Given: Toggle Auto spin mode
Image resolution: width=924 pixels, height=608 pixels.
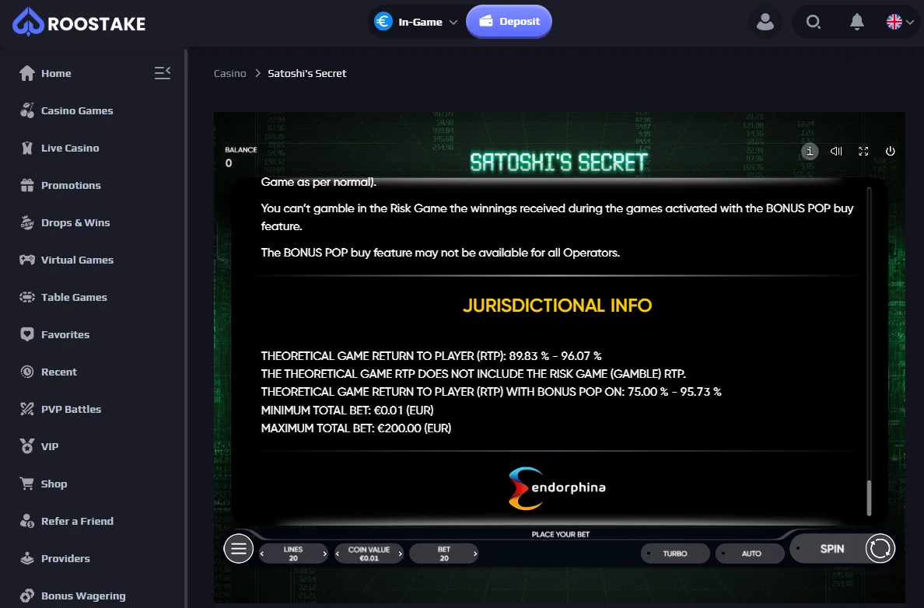Looking at the screenshot, I should coord(750,554).
